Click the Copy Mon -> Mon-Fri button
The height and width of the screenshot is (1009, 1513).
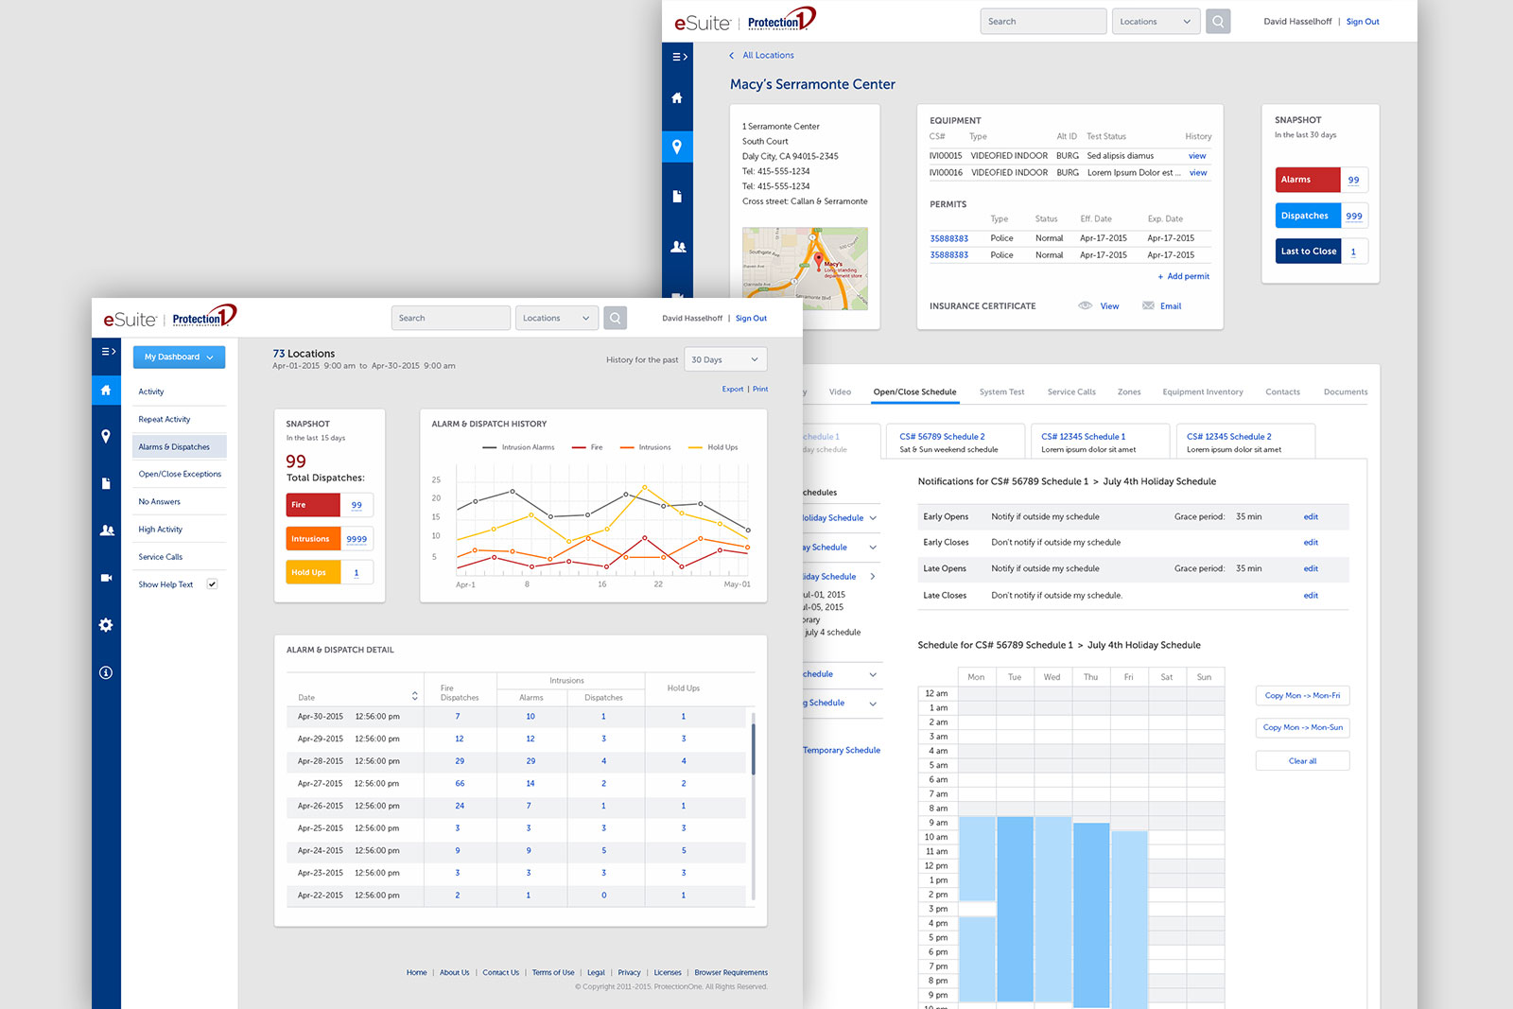click(1302, 695)
